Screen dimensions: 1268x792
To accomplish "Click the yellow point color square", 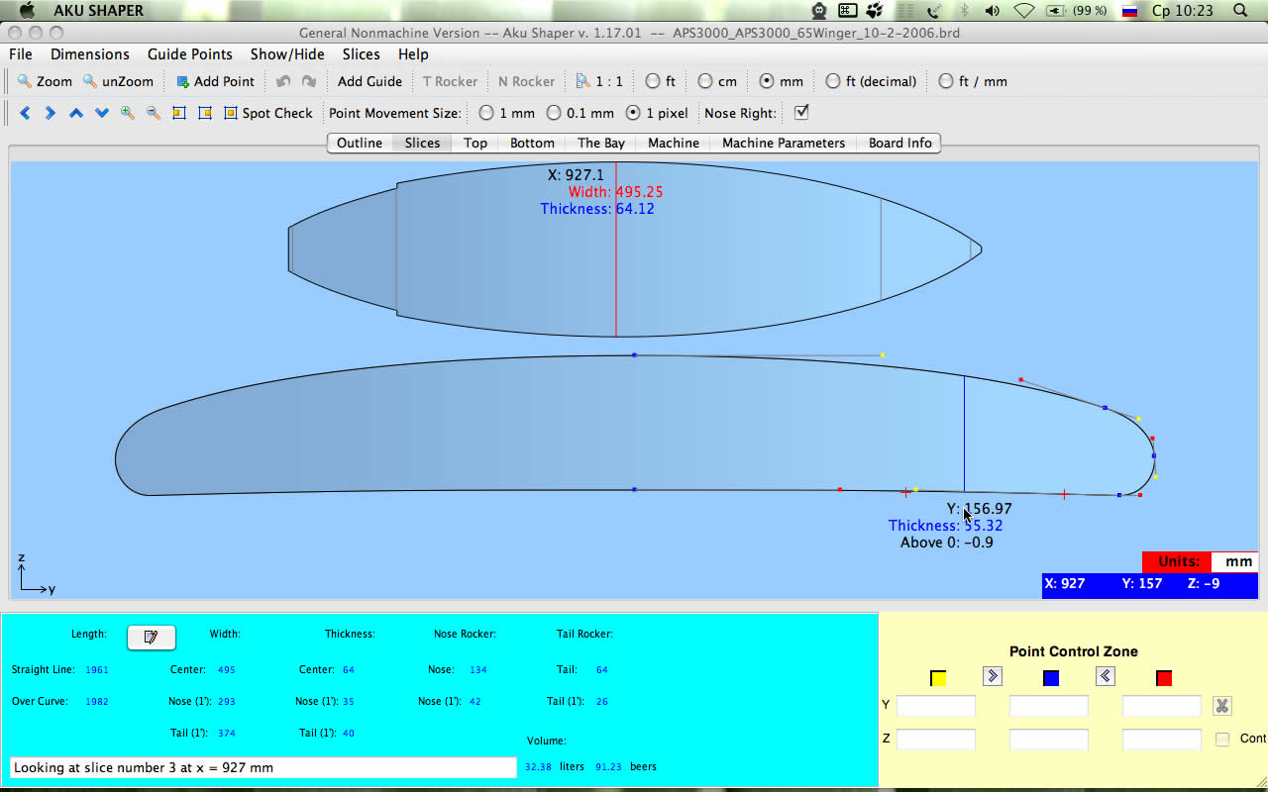I will point(938,678).
